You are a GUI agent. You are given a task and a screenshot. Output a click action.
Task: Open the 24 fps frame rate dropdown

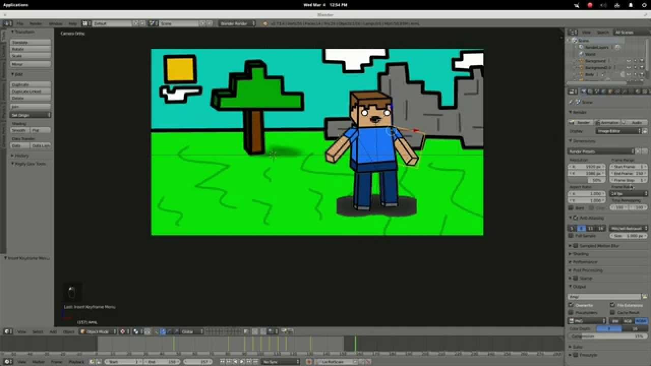pyautogui.click(x=629, y=194)
